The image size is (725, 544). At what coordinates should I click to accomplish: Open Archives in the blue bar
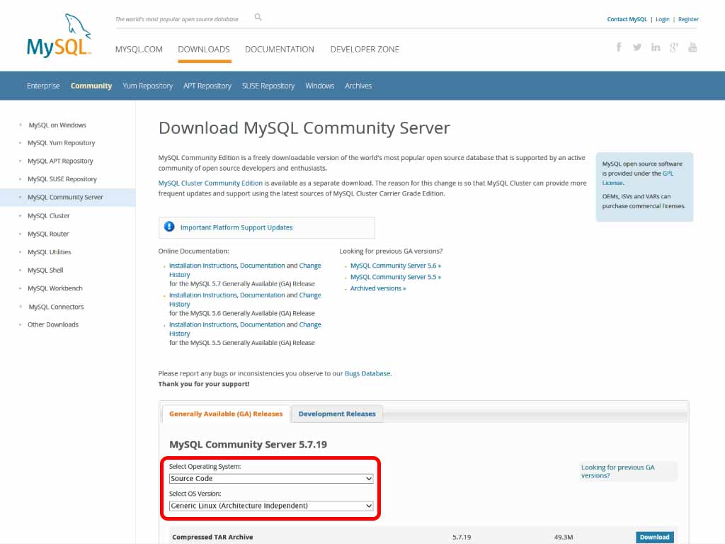(358, 86)
